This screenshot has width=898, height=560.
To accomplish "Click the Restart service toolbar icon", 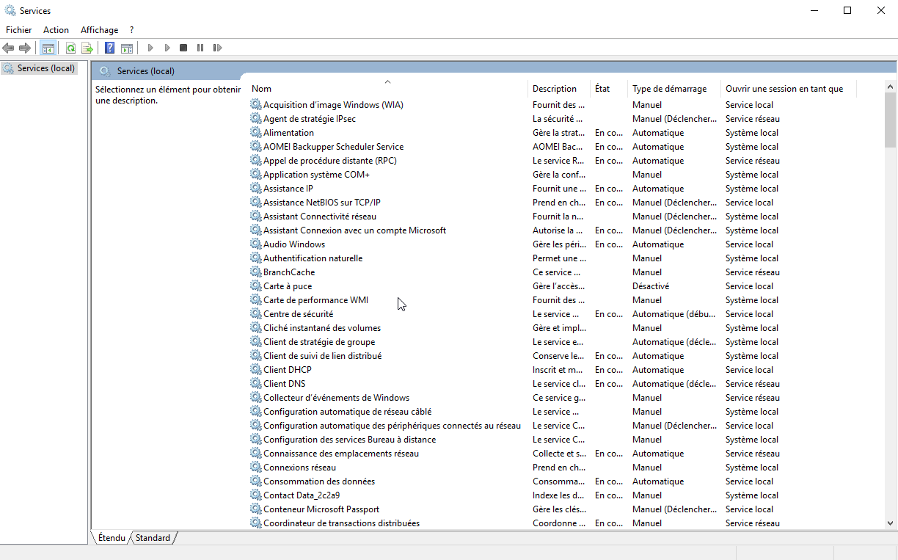I will 217,48.
